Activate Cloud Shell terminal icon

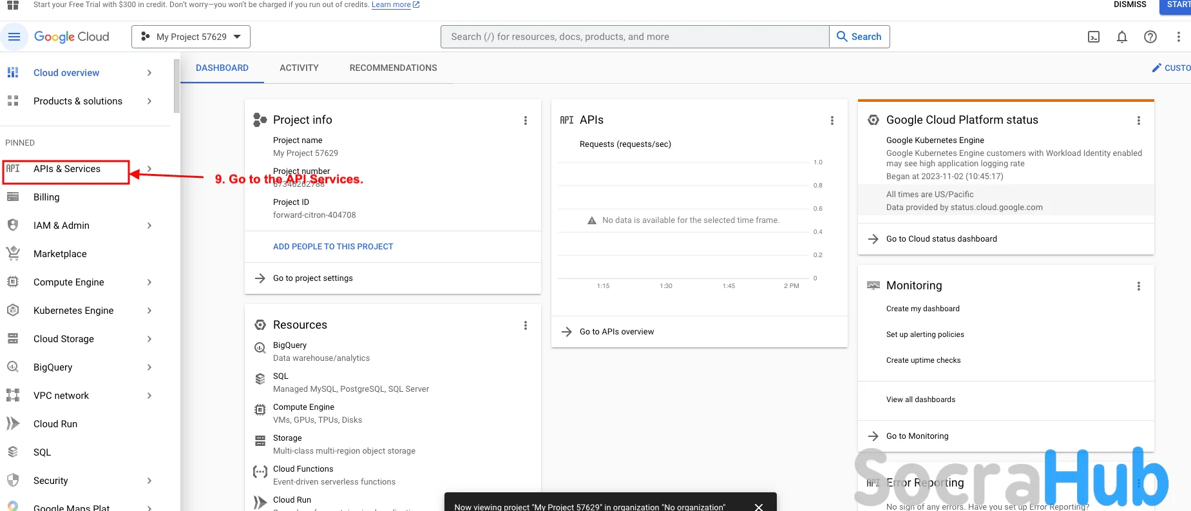tap(1094, 37)
